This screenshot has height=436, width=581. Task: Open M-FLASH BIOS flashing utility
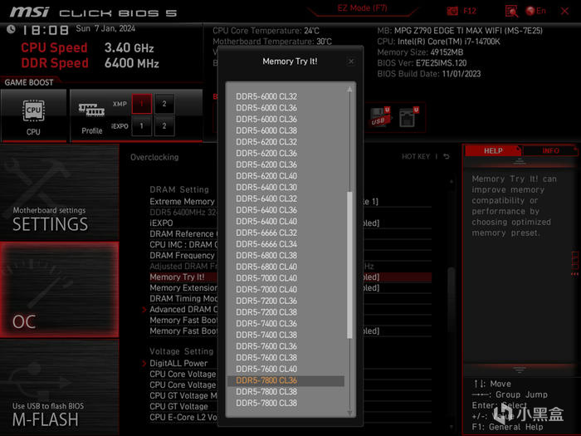pyautogui.click(x=59, y=387)
